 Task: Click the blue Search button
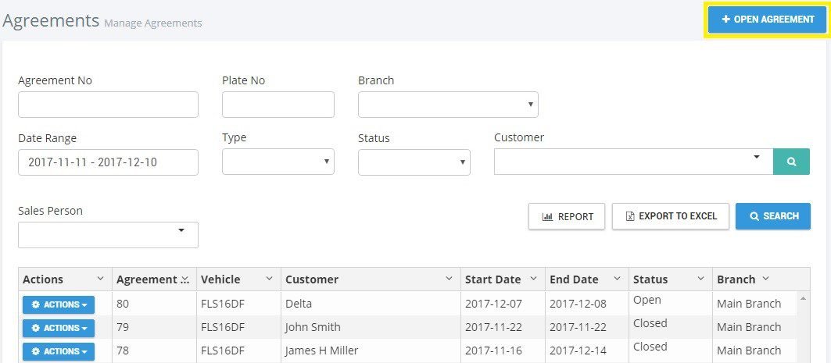(772, 216)
